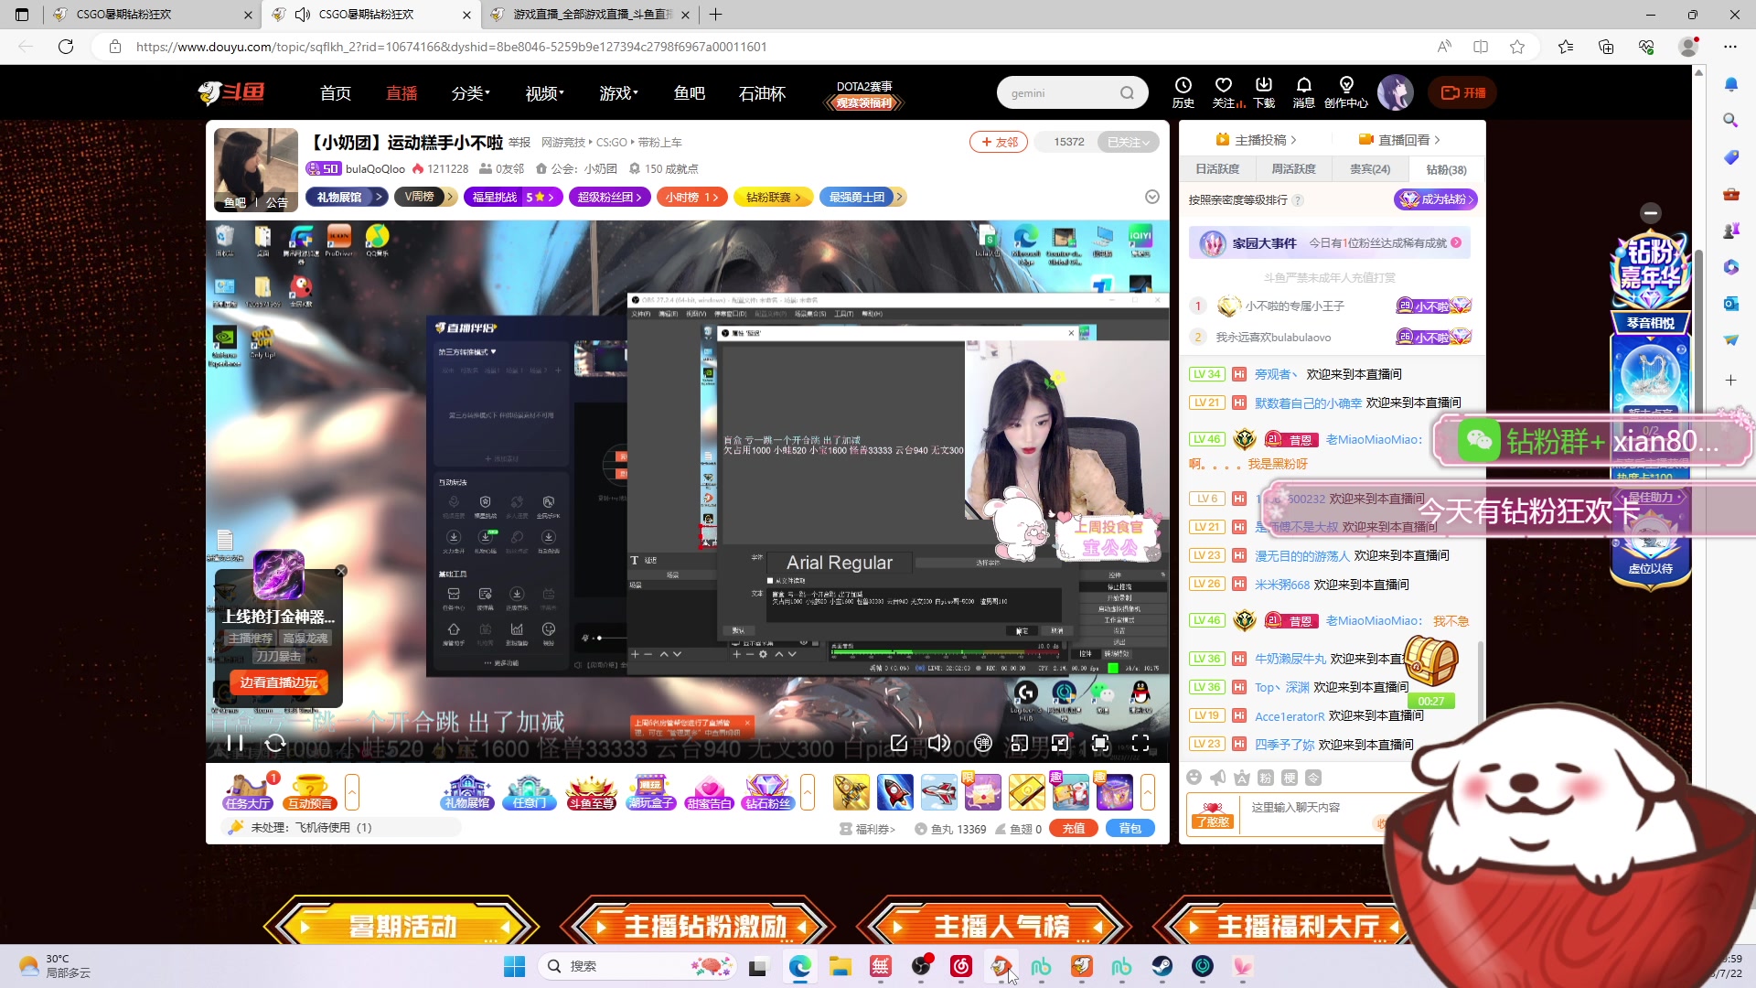Expand the arrow next to 互动预言
1756x988 pixels.
point(352,791)
